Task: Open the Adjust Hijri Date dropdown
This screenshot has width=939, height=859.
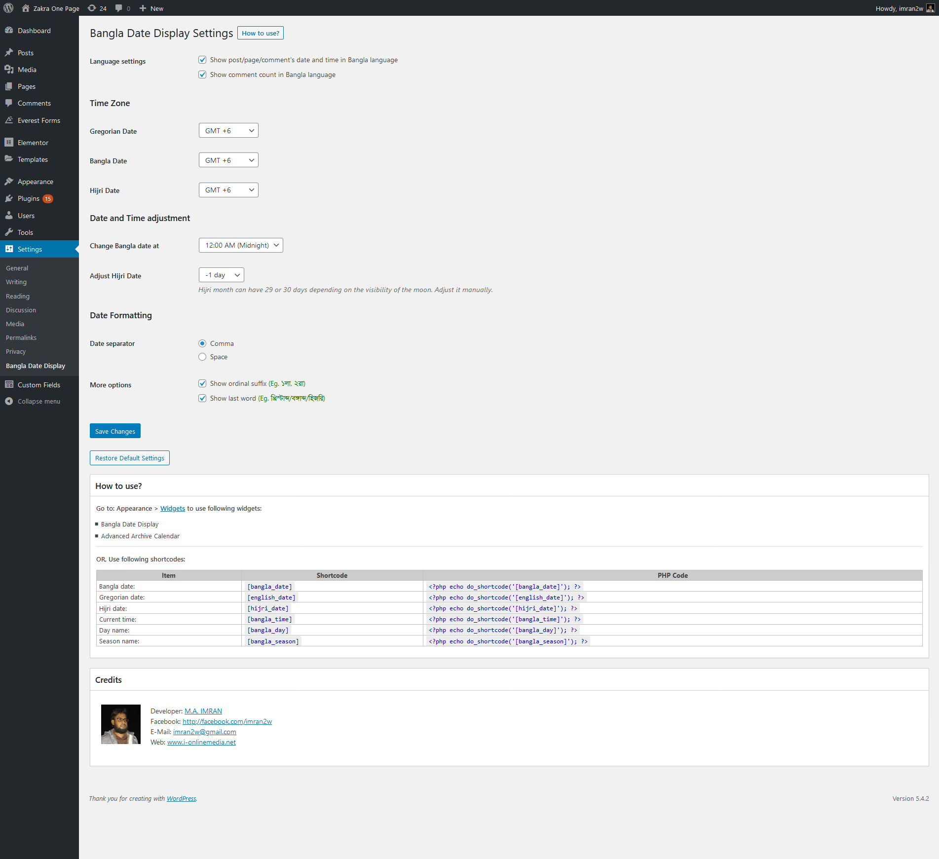Action: pyautogui.click(x=222, y=275)
